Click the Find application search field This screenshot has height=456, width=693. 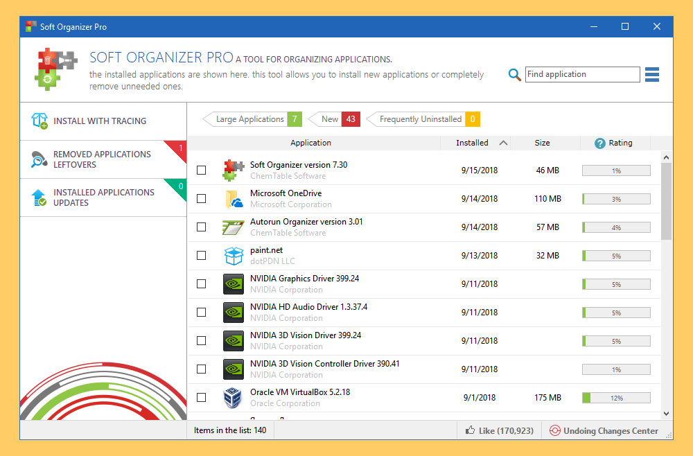click(582, 74)
